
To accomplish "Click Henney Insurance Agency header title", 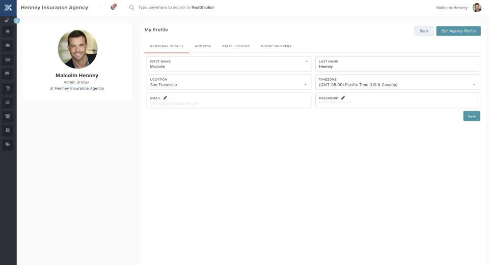I will click(x=55, y=8).
